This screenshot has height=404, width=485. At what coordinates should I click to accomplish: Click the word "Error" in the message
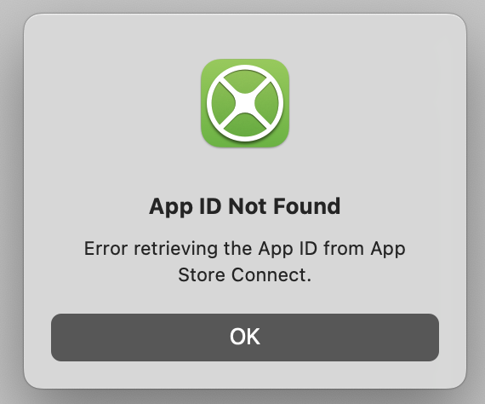click(x=106, y=249)
